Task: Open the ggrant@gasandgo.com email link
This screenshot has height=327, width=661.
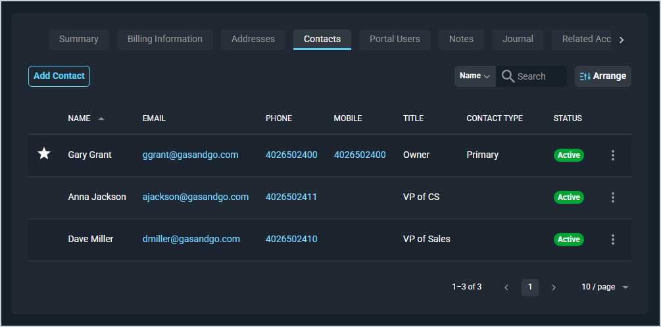Action: pos(190,155)
